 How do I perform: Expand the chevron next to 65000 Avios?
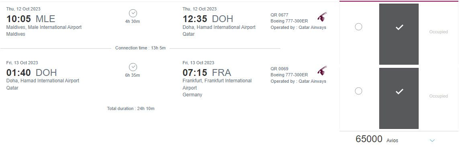[432, 141]
